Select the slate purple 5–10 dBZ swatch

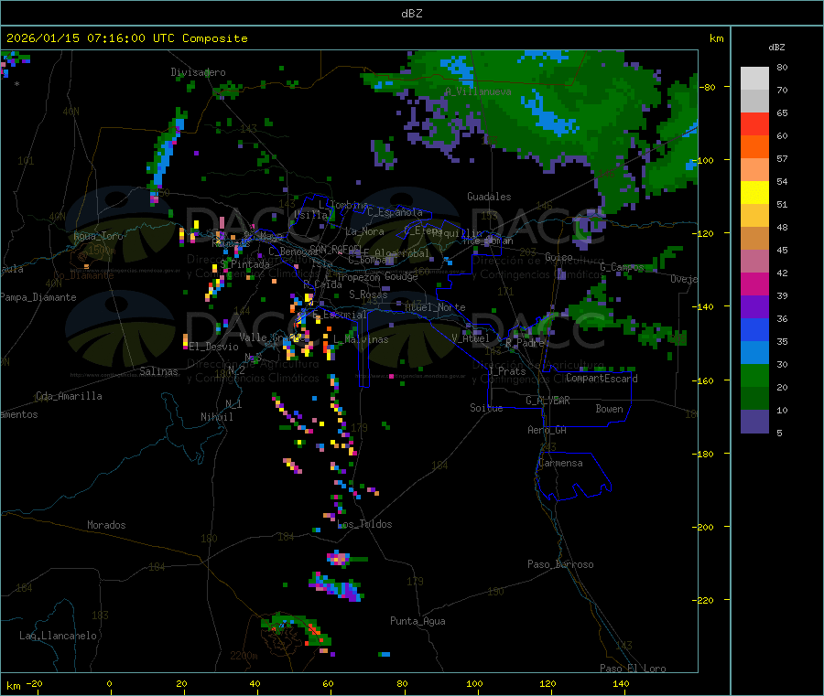pos(754,422)
